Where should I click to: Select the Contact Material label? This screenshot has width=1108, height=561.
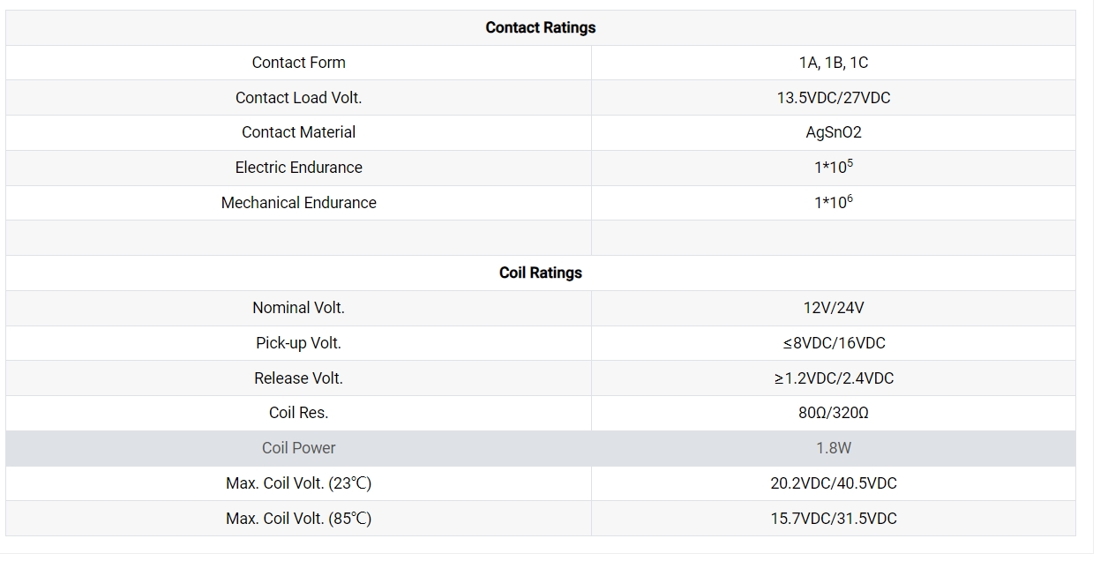click(x=298, y=132)
